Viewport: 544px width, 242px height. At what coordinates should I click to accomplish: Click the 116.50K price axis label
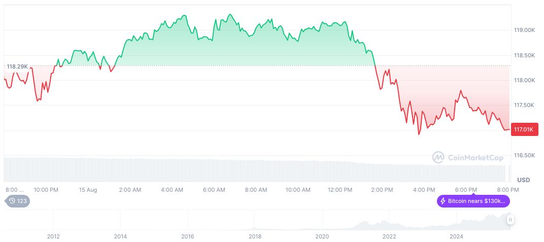tap(525, 155)
